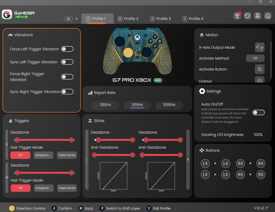Click the GameSir Nexus logo icon
275x212 pixels.
click(7, 15)
